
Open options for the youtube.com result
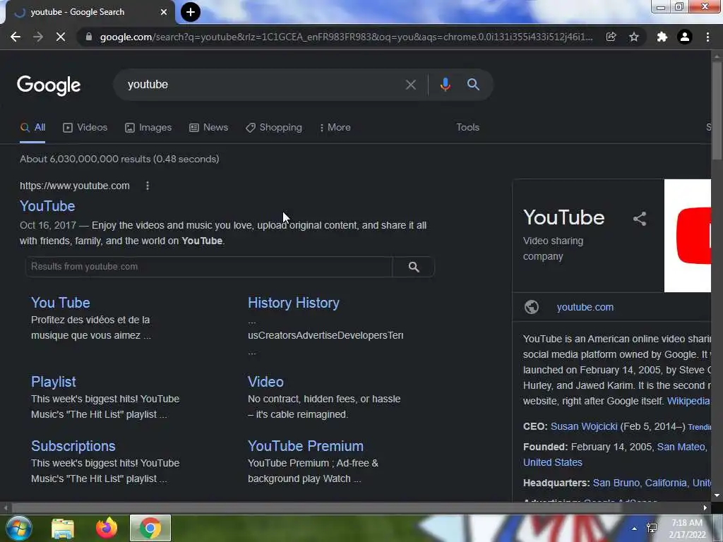click(148, 186)
